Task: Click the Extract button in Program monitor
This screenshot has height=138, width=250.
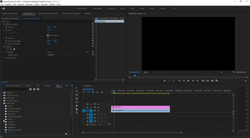Action: pos(207,81)
